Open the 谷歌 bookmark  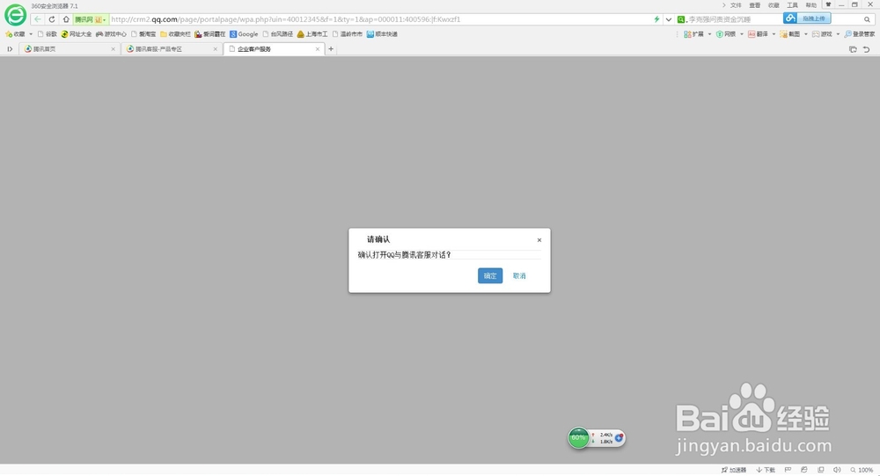48,34
